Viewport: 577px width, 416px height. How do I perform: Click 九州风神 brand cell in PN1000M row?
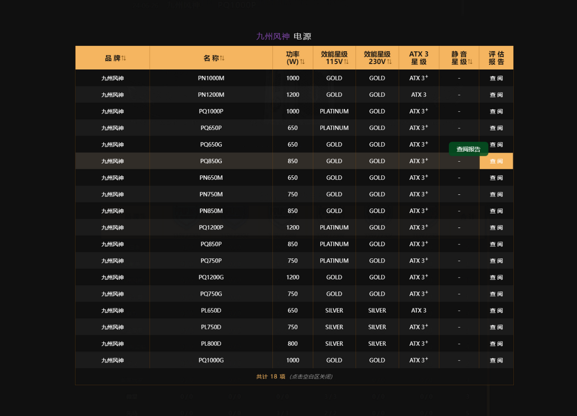113,78
